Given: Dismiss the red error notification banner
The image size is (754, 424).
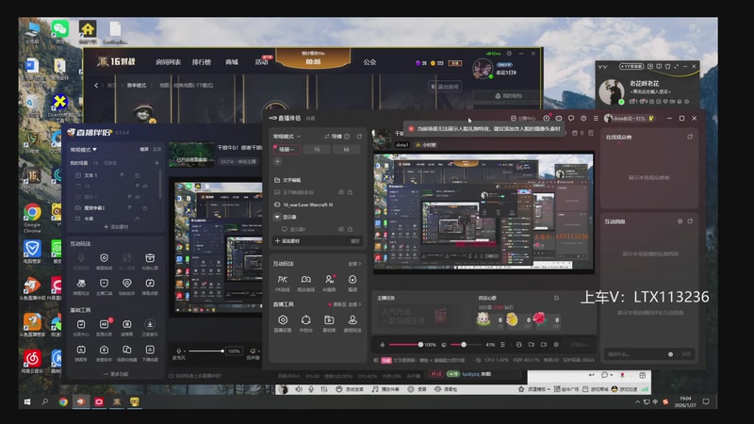Looking at the screenshot, I should [x=411, y=129].
